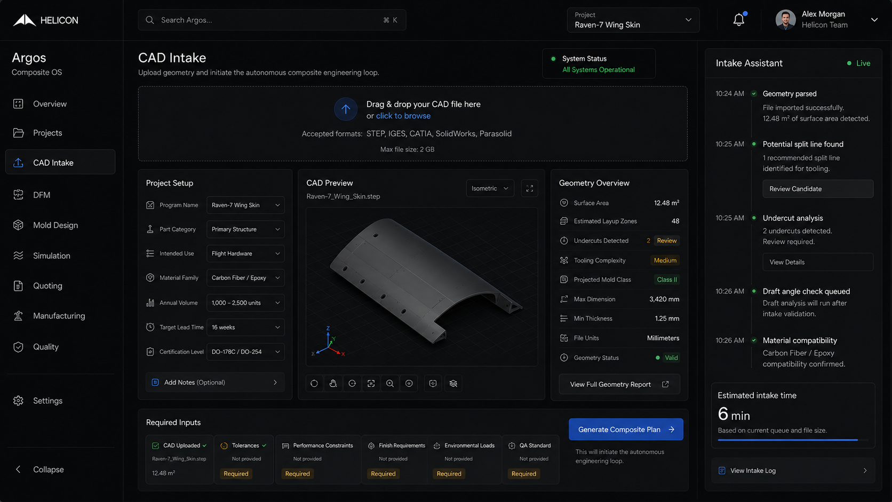Click the 'click to browse' link
The width and height of the screenshot is (892, 502).
403,116
